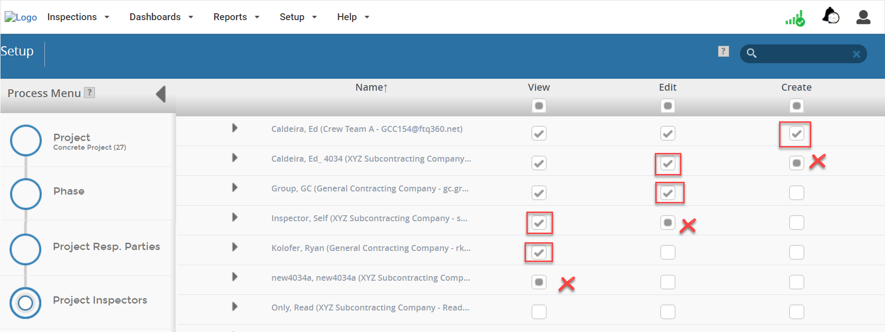Sort the list by Name column header
The image size is (885, 332).
(371, 87)
